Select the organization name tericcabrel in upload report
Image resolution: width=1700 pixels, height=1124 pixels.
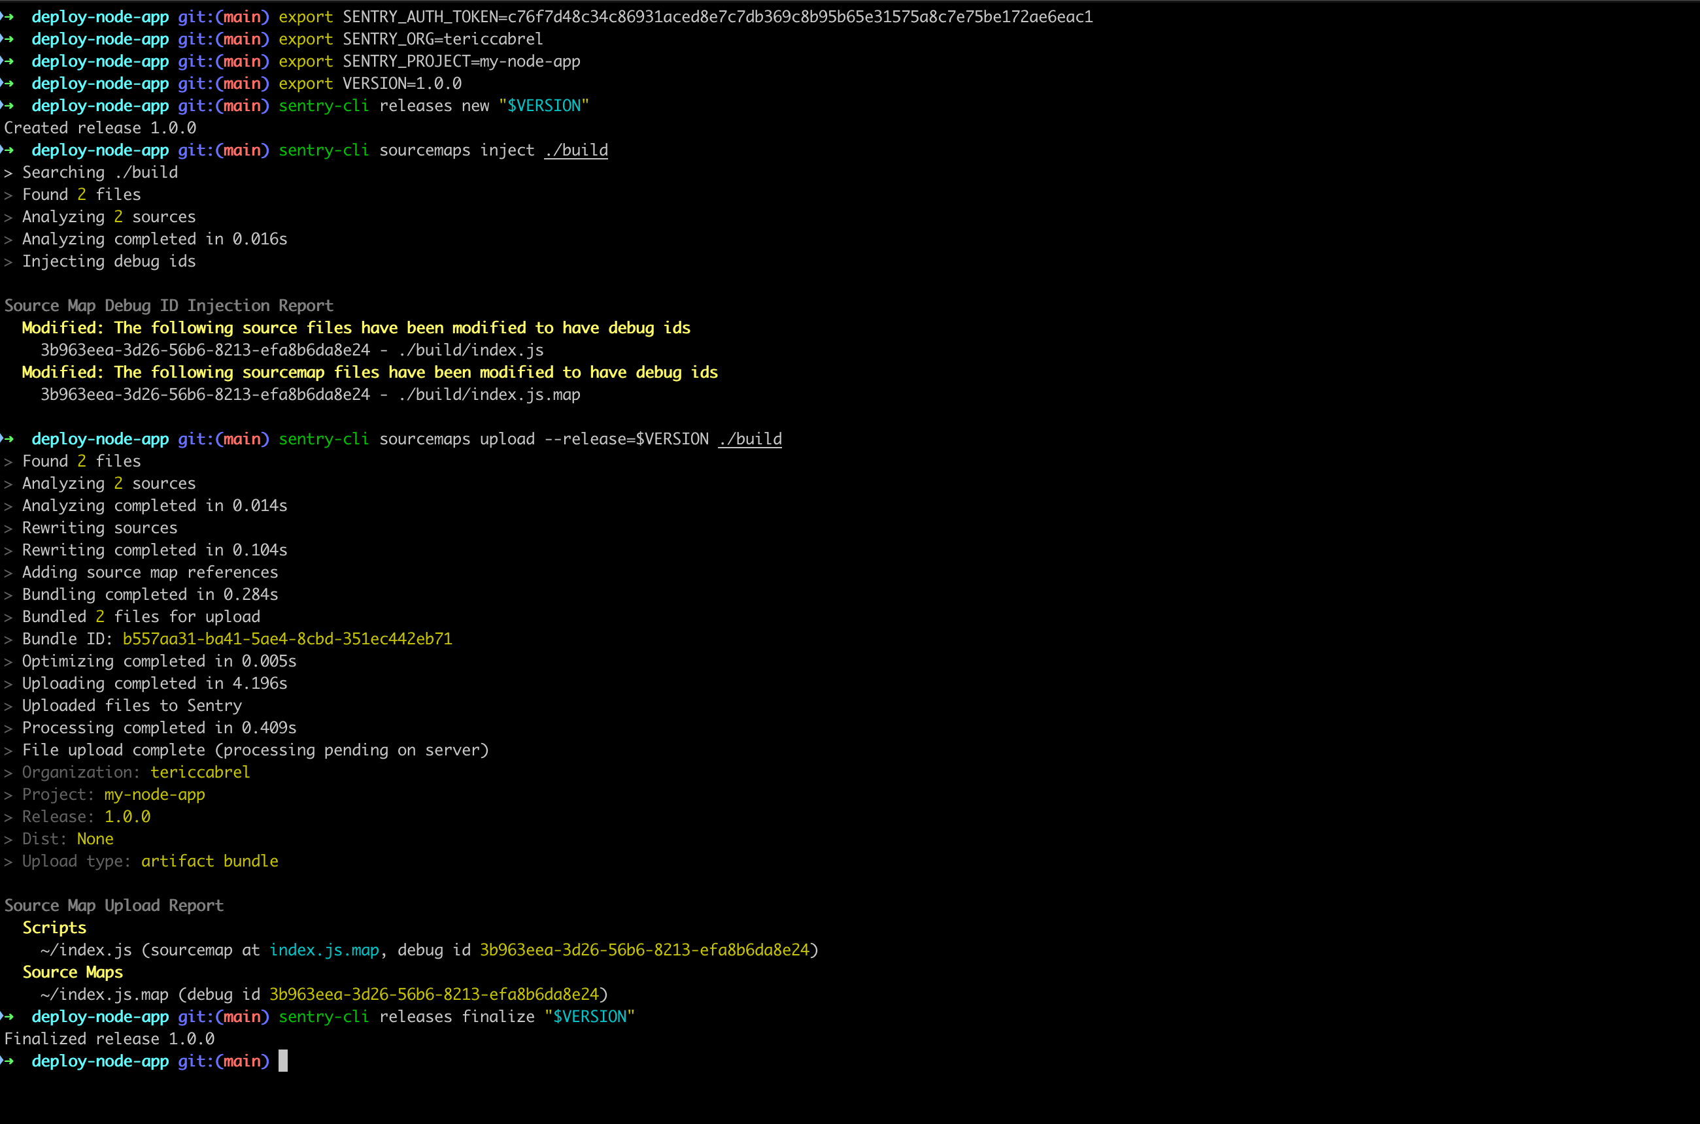tap(199, 772)
